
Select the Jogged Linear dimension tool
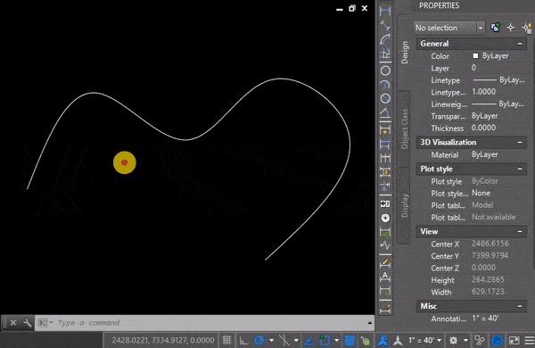(x=385, y=245)
